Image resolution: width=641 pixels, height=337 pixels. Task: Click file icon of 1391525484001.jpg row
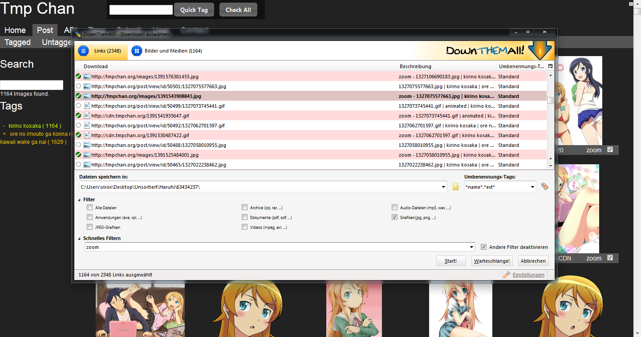tap(87, 155)
